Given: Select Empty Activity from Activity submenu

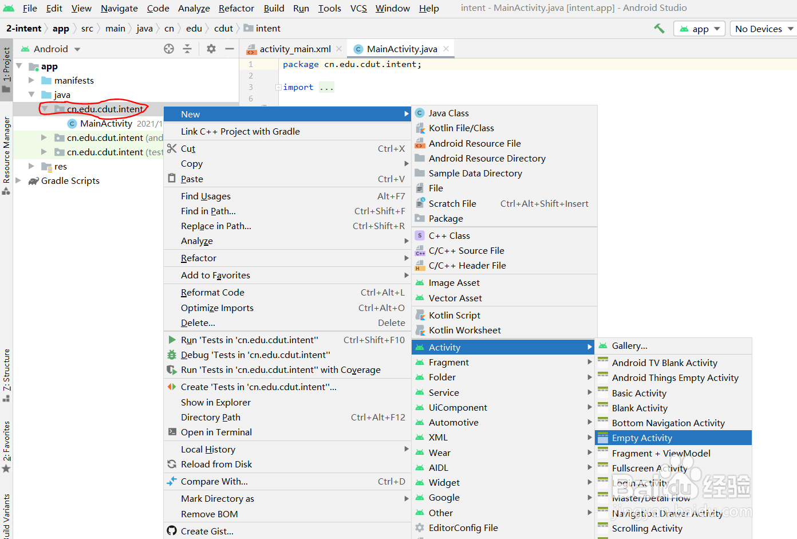Looking at the screenshot, I should [x=673, y=438].
